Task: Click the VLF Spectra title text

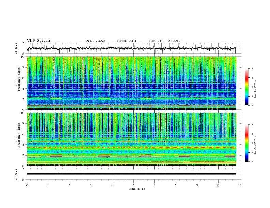Action: (39, 41)
